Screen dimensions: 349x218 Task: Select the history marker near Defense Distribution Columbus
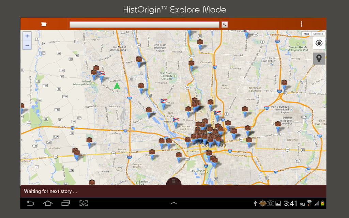click(278, 127)
